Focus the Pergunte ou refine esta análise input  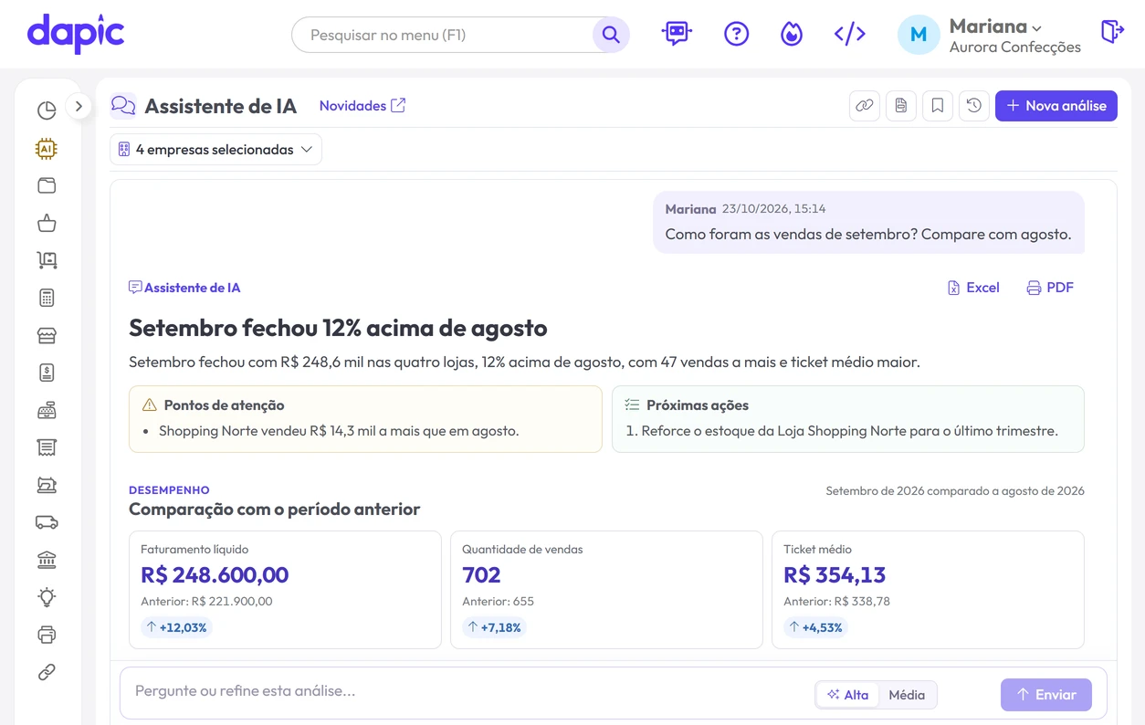(x=466, y=691)
